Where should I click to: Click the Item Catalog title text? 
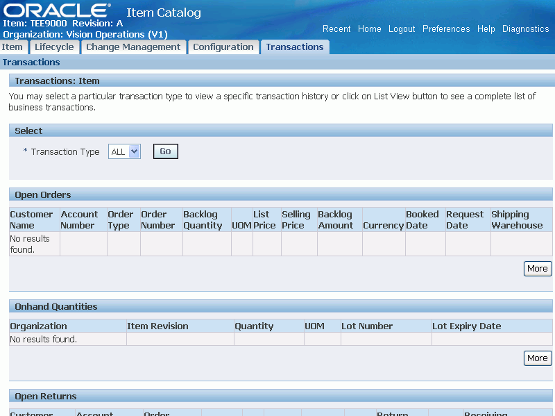(x=164, y=13)
